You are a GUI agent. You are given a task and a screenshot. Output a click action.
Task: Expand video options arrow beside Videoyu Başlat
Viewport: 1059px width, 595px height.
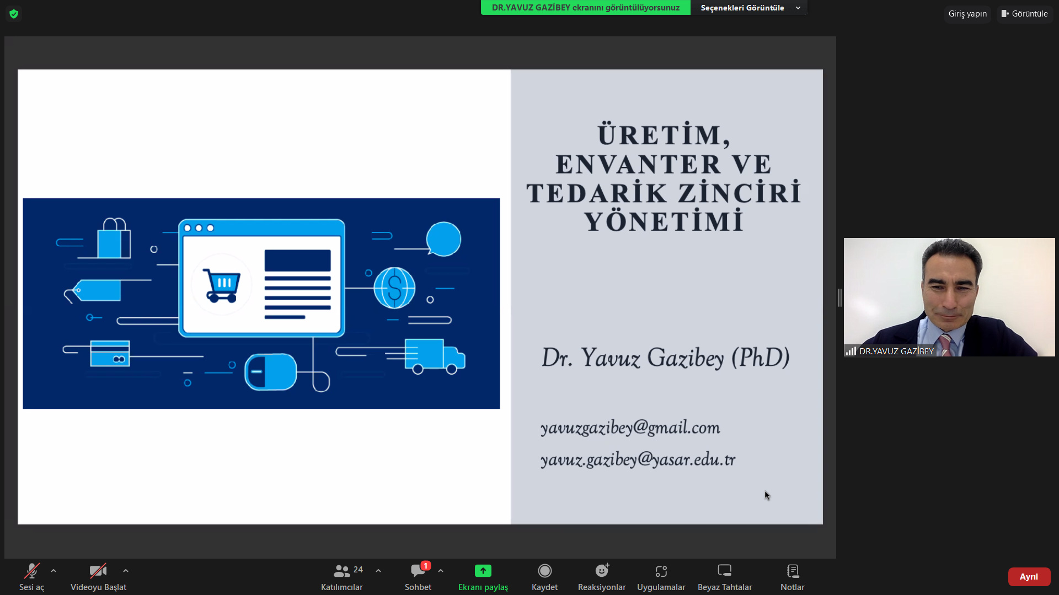(x=126, y=571)
